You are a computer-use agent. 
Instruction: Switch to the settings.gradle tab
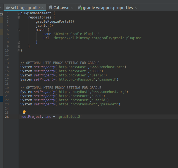[25, 8]
